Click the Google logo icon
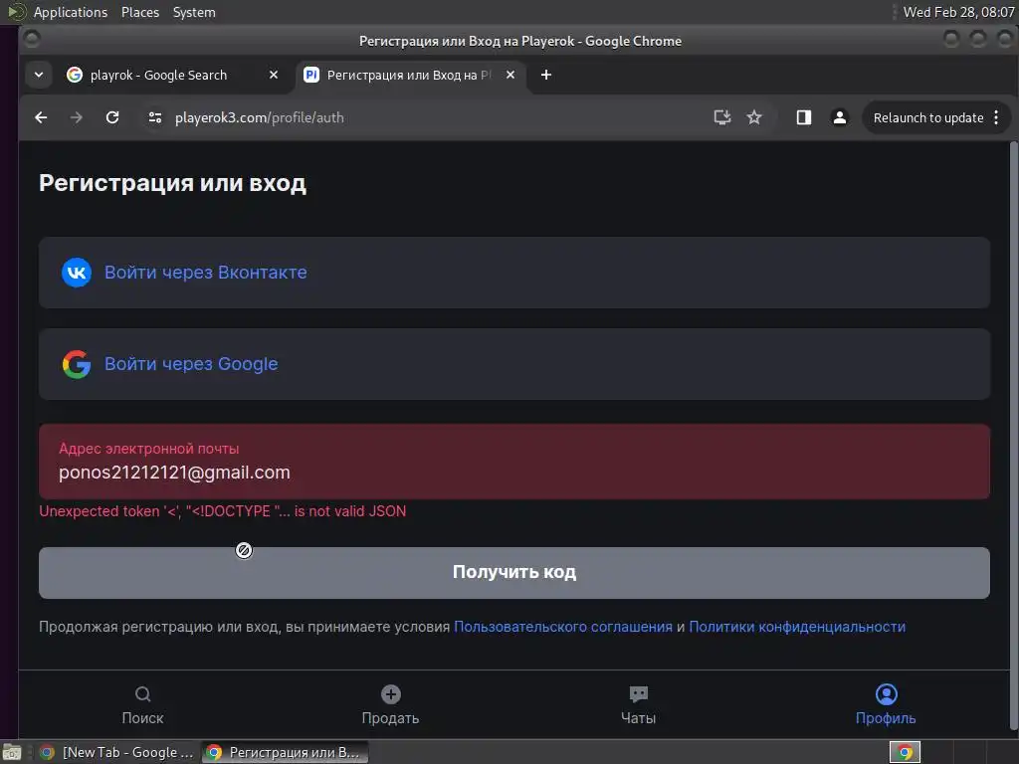The image size is (1019, 764). (x=76, y=364)
